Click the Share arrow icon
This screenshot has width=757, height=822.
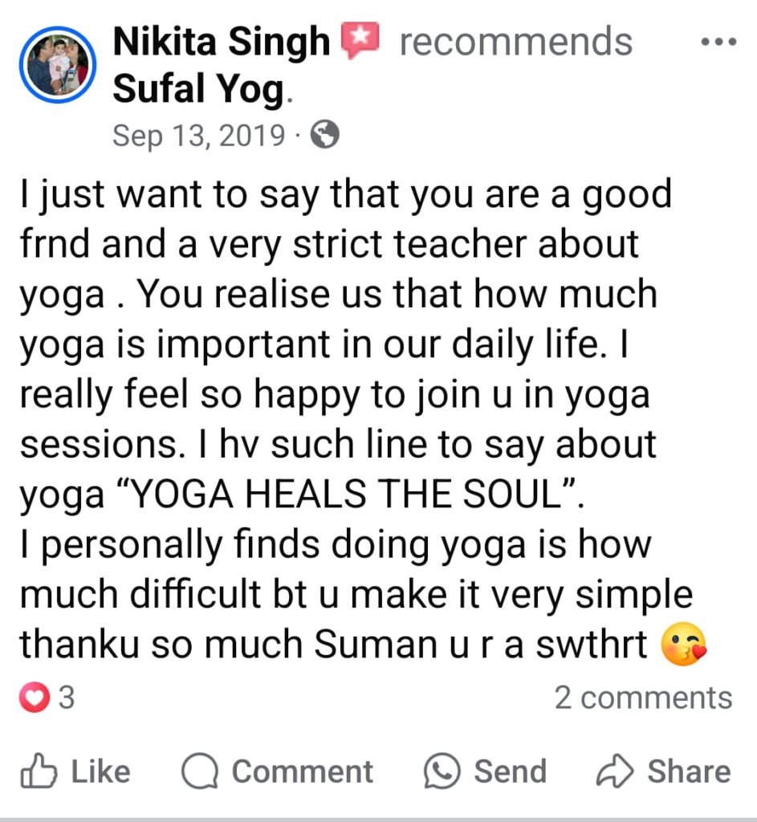(x=615, y=771)
